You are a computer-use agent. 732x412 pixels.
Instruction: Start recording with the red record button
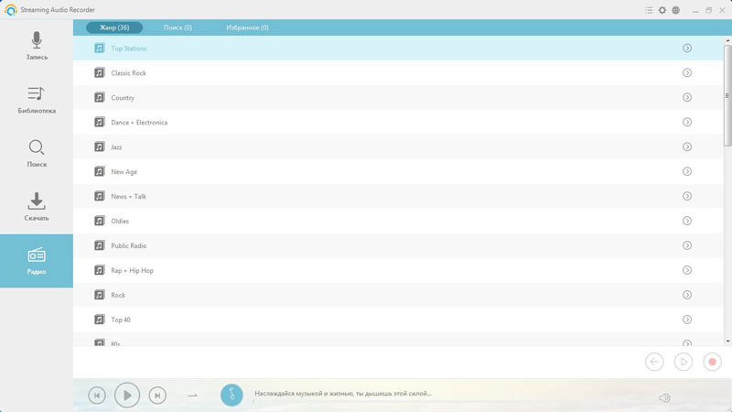pos(712,362)
